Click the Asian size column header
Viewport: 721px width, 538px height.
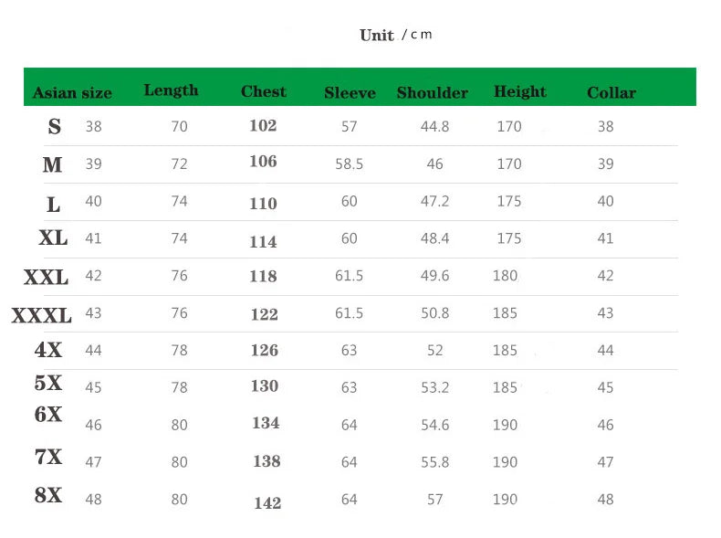click(x=72, y=93)
